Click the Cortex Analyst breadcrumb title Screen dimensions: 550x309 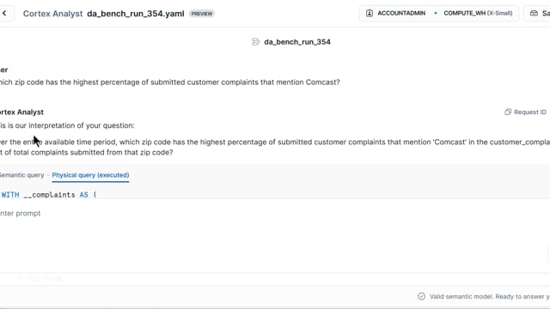[x=52, y=14]
